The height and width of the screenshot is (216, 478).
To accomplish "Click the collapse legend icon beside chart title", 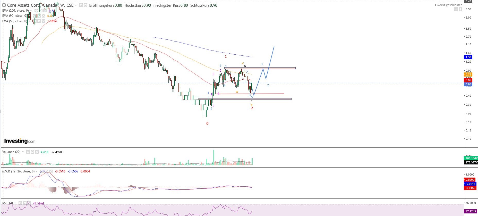I will (x=4, y=5).
